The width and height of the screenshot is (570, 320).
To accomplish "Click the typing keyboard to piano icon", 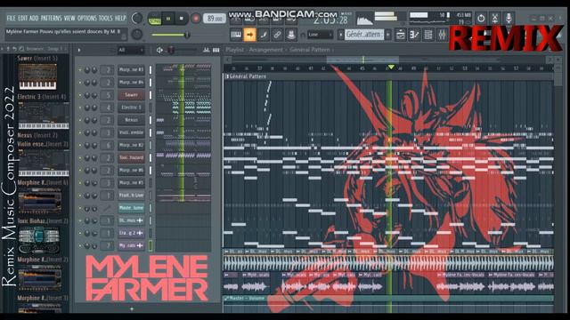I will pos(236,35).
